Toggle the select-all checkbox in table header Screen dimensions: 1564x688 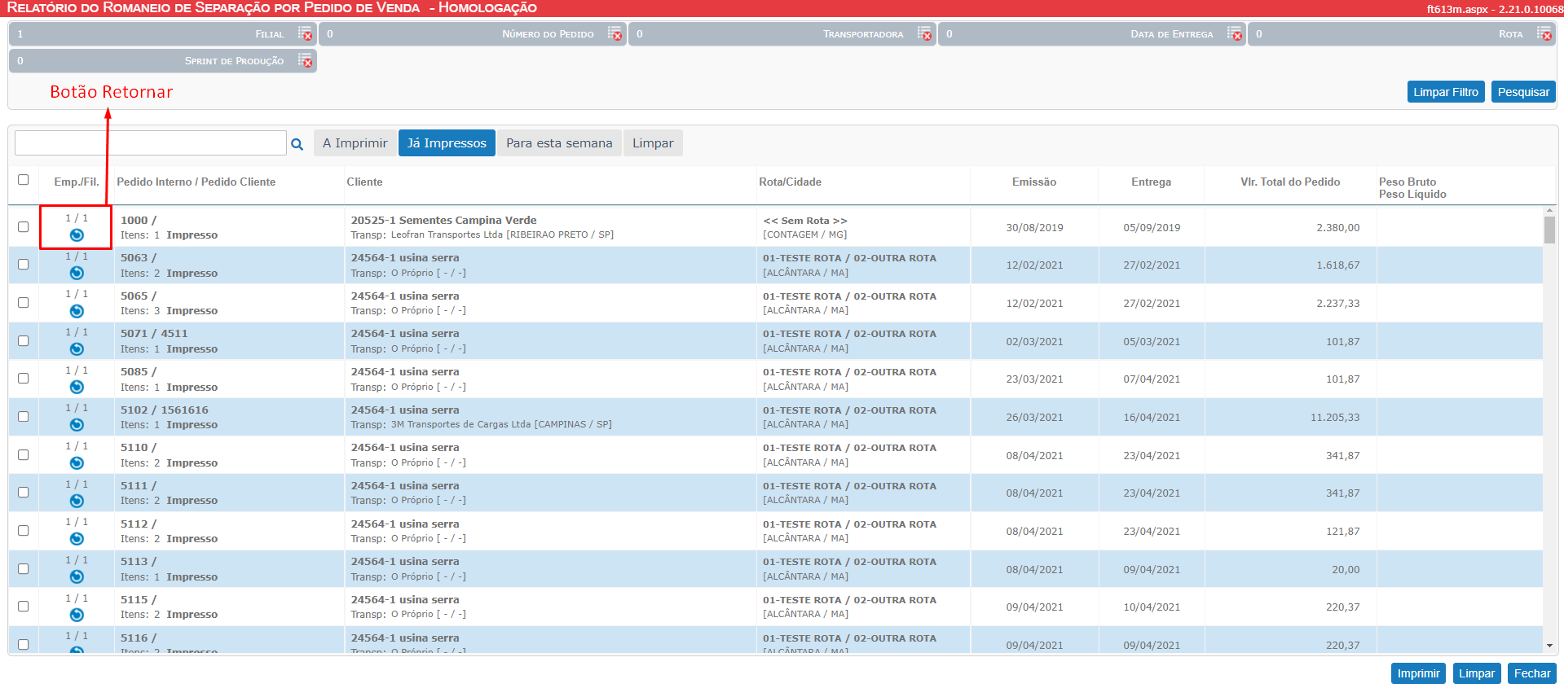pyautogui.click(x=23, y=179)
